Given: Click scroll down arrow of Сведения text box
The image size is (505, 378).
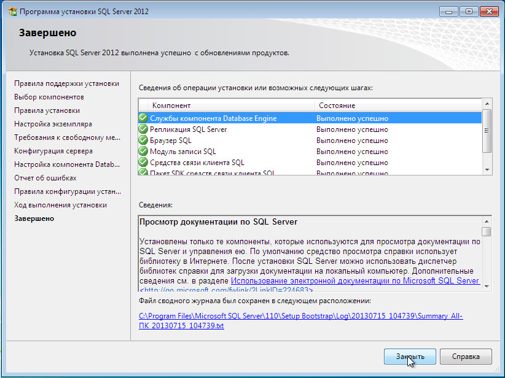Looking at the screenshot, I should tap(487, 287).
